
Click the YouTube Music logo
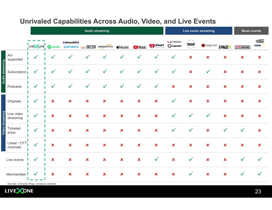(139, 47)
